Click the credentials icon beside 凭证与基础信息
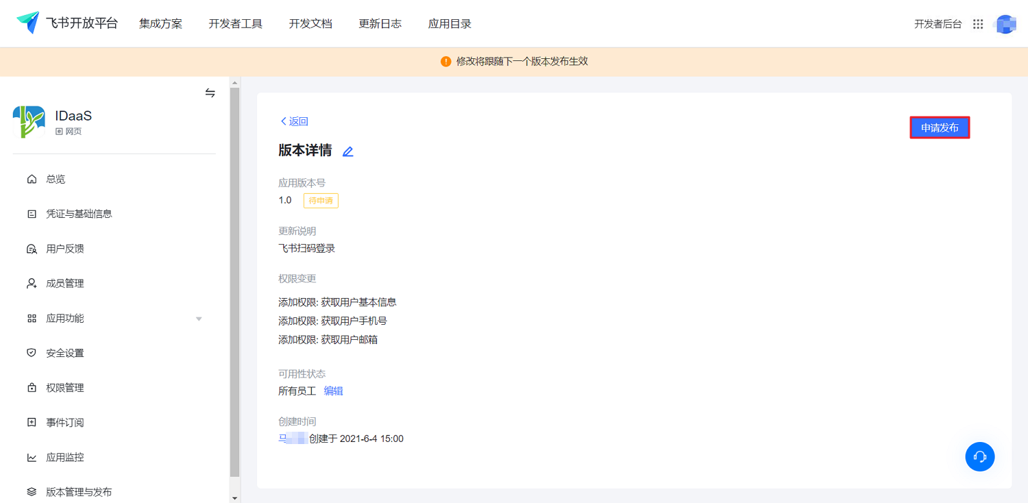Image resolution: width=1028 pixels, height=503 pixels. pyautogui.click(x=32, y=214)
